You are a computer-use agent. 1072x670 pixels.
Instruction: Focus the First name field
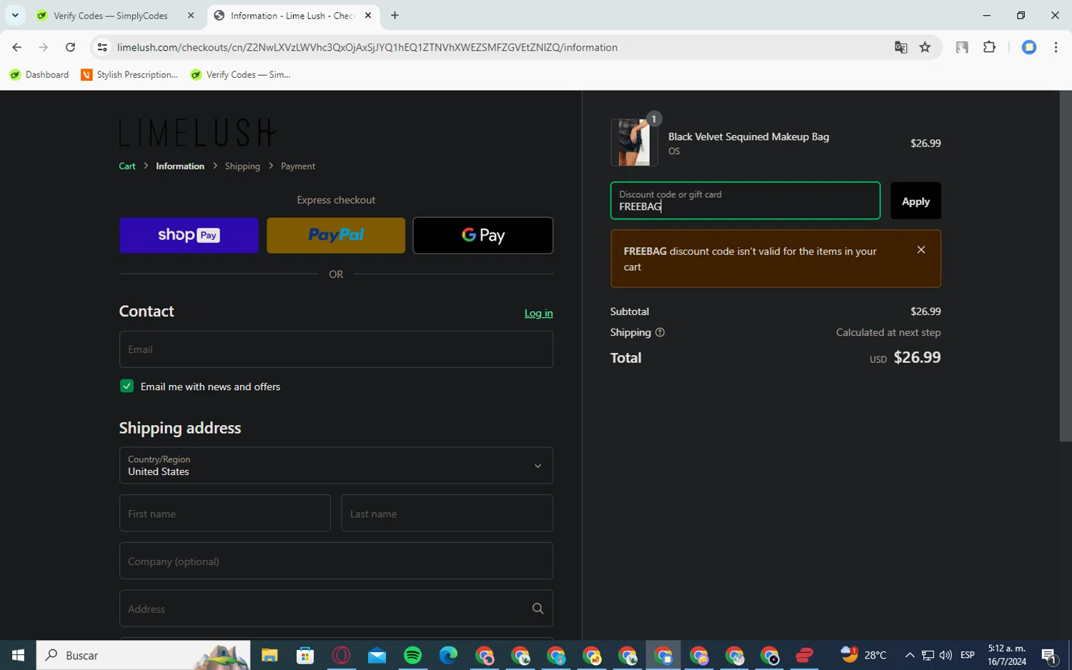[225, 513]
